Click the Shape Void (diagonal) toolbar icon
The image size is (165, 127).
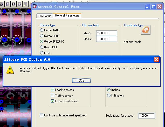pos(25,4)
